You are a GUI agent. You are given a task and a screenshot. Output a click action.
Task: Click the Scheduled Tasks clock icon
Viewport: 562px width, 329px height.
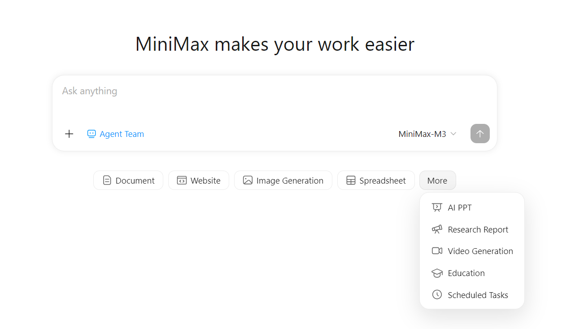[x=437, y=295]
